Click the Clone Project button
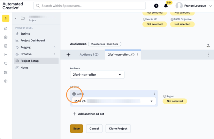 118,129
